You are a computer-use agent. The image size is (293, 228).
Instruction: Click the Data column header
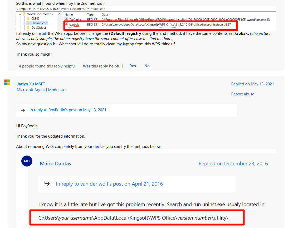tap(105, 14)
